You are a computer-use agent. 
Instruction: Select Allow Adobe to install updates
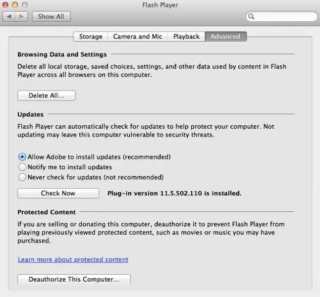22,157
